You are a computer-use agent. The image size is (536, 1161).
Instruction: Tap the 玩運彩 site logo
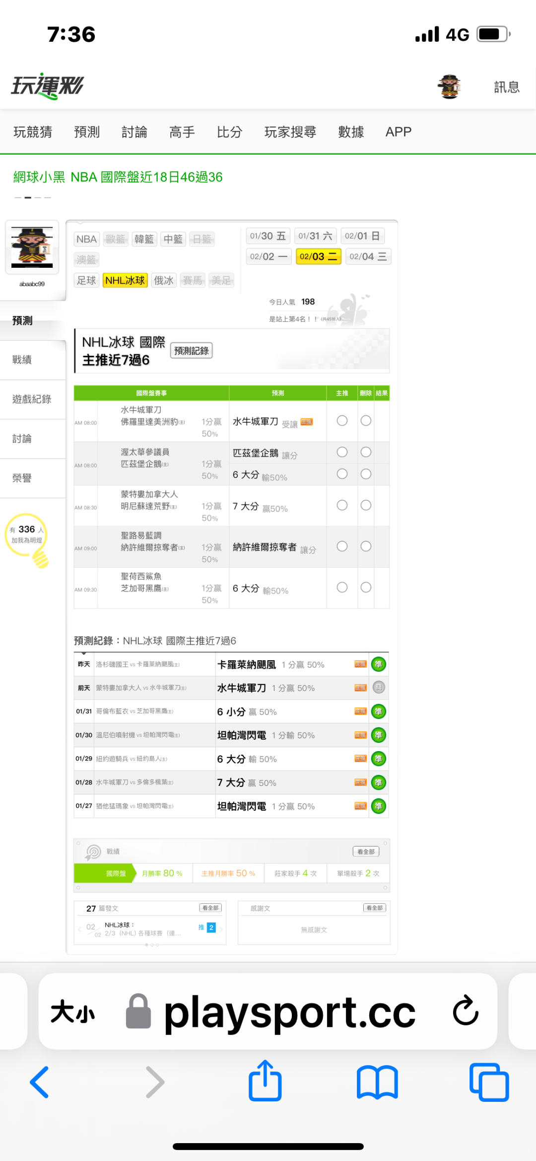(48, 86)
